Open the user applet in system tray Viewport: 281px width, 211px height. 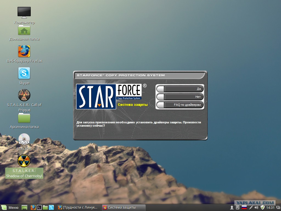click(x=232, y=208)
